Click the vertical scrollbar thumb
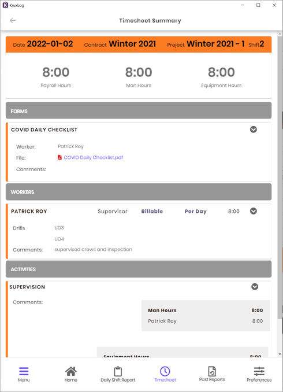This screenshot has width=283, height=392. (x=280, y=177)
